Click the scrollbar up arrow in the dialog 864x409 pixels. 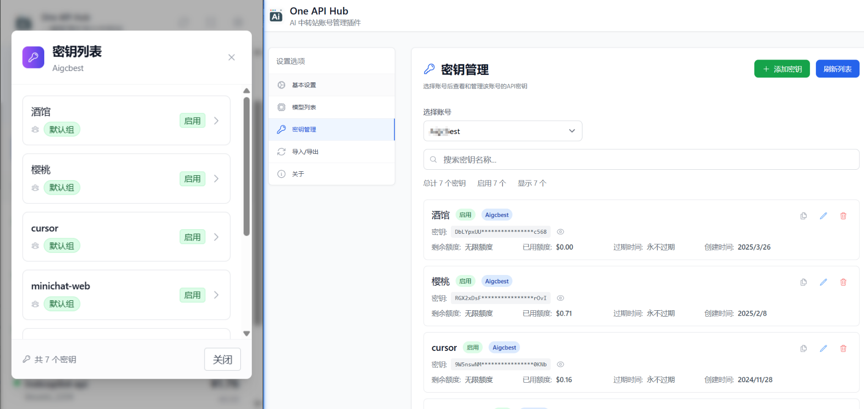pyautogui.click(x=246, y=91)
